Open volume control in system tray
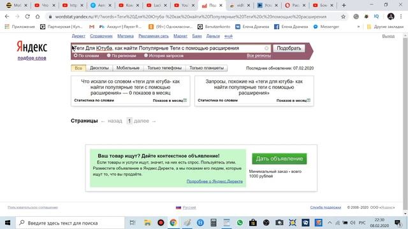The height and width of the screenshot is (229, 408). [353, 223]
